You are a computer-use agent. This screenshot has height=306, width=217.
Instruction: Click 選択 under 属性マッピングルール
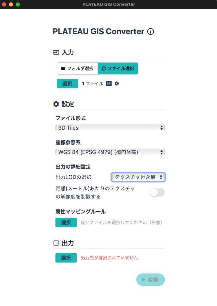point(66,222)
